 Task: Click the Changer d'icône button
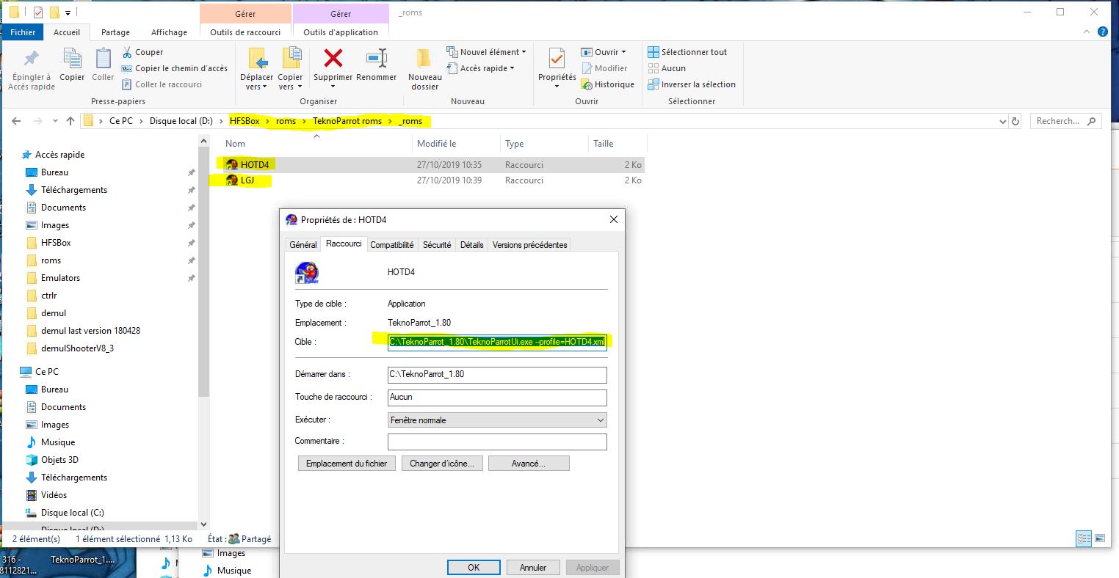pyautogui.click(x=441, y=464)
